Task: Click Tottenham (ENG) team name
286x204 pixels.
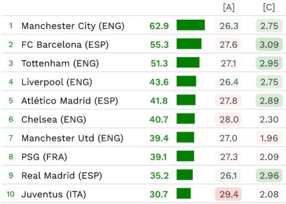Action: [x=60, y=64]
